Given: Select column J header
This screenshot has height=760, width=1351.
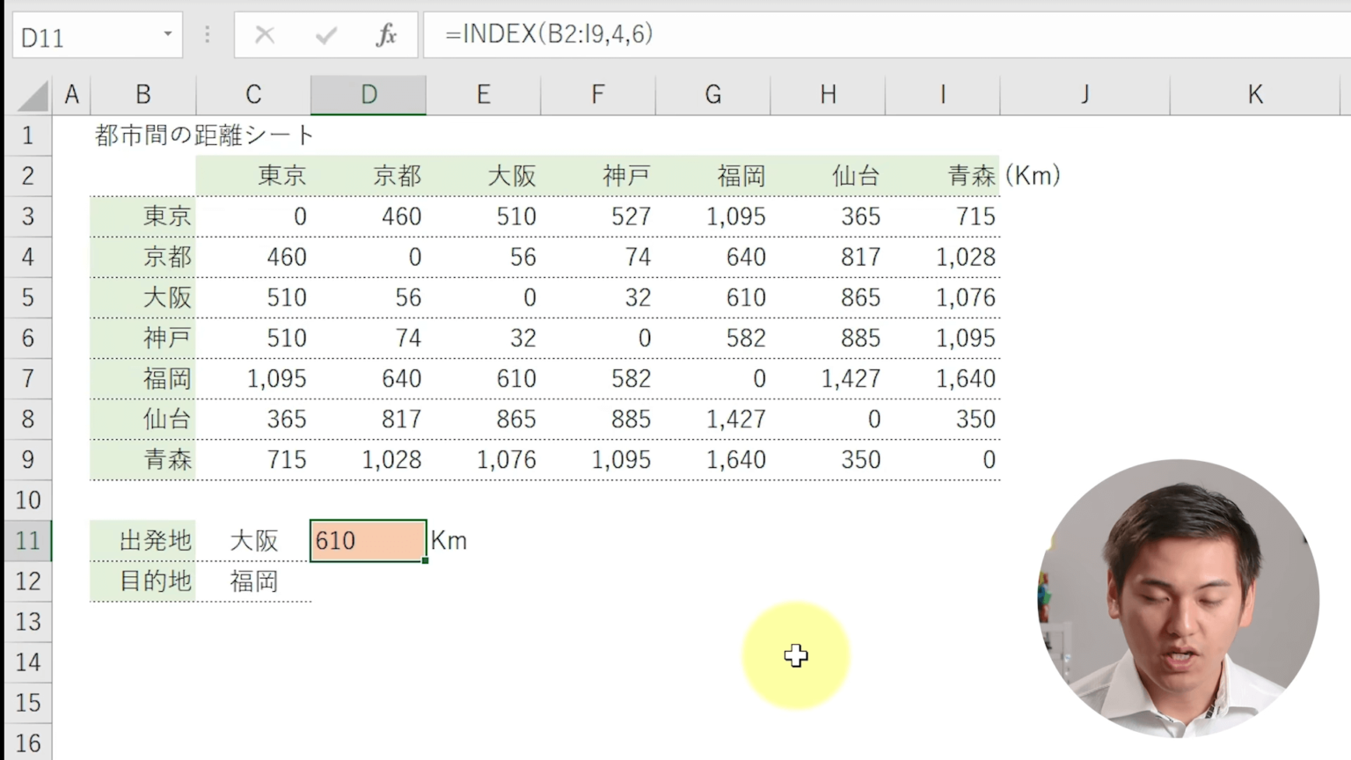Looking at the screenshot, I should pos(1084,95).
